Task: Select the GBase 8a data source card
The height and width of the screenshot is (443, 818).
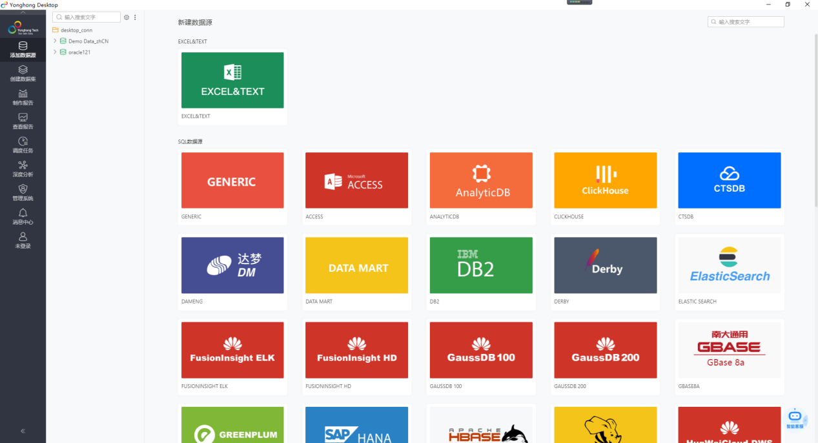Action: (x=730, y=356)
